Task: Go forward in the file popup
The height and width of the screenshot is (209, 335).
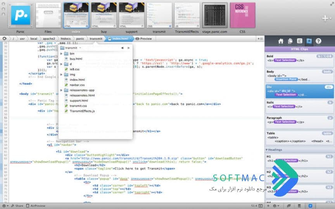Action: pos(128,48)
